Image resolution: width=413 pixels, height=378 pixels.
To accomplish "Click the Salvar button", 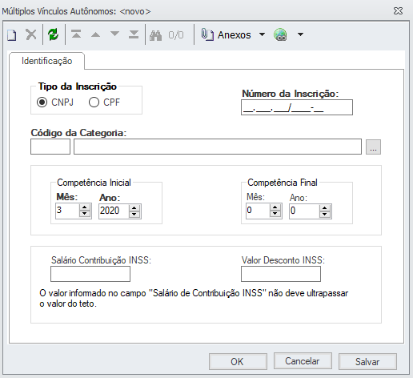I will pyautogui.click(x=367, y=362).
